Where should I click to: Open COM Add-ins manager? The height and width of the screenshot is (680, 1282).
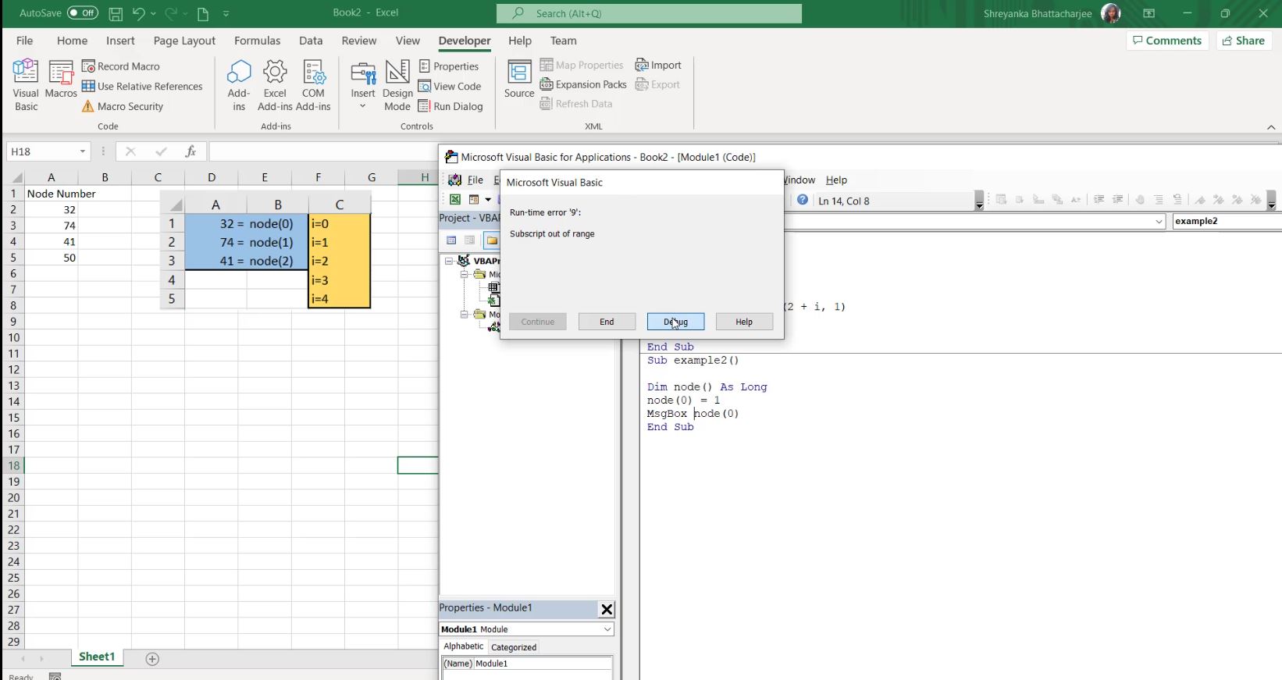313,85
